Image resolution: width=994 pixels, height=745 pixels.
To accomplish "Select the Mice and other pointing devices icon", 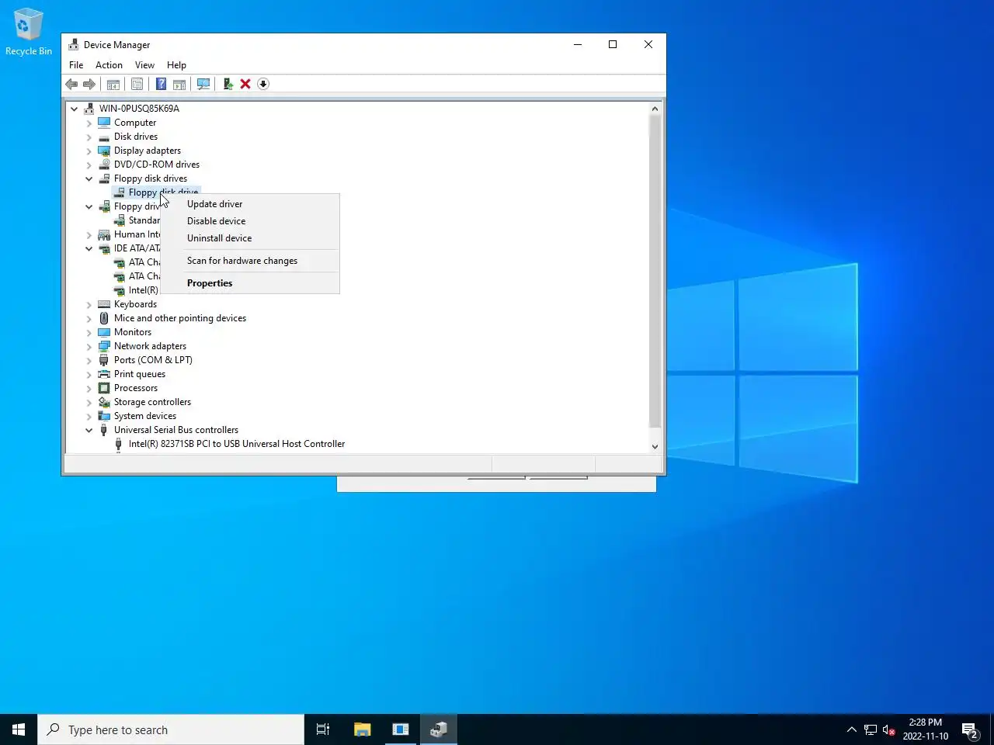I will pyautogui.click(x=104, y=318).
